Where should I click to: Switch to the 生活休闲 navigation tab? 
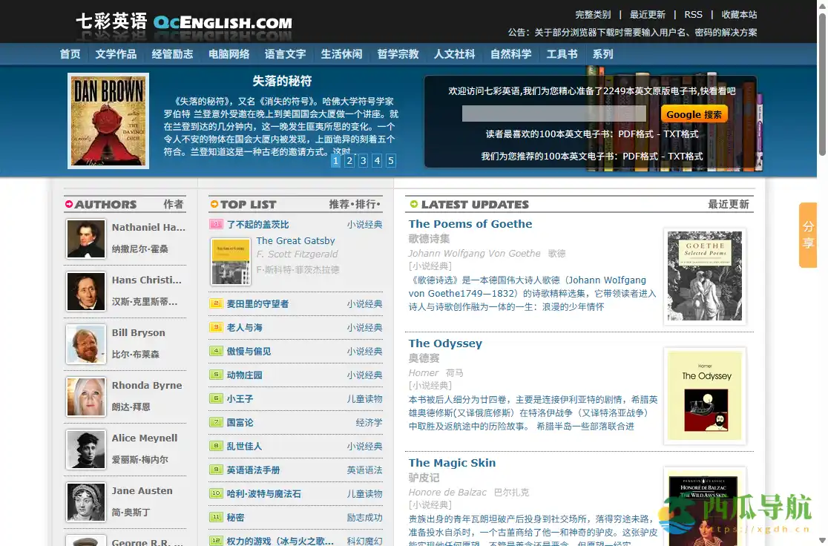[341, 53]
